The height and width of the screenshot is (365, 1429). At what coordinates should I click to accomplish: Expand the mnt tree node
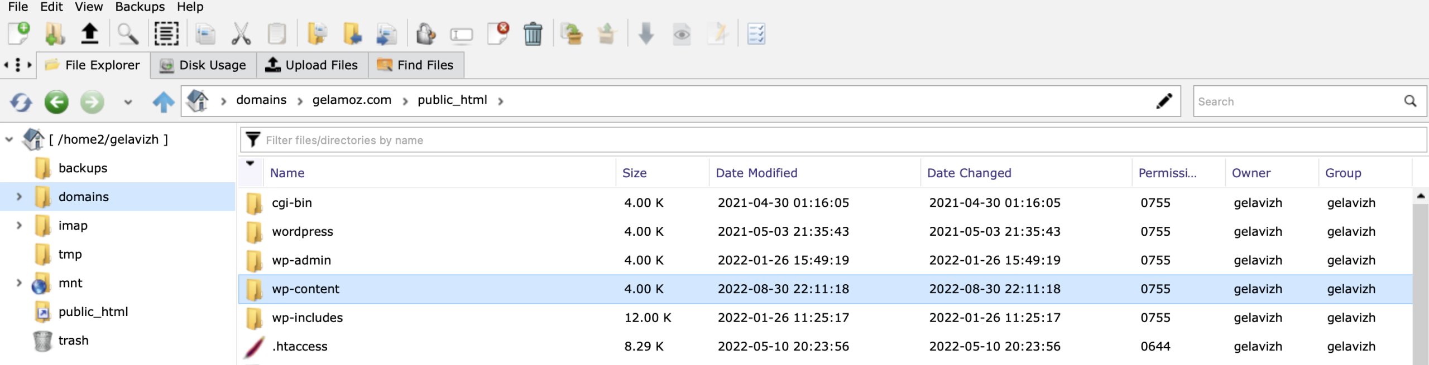(19, 283)
